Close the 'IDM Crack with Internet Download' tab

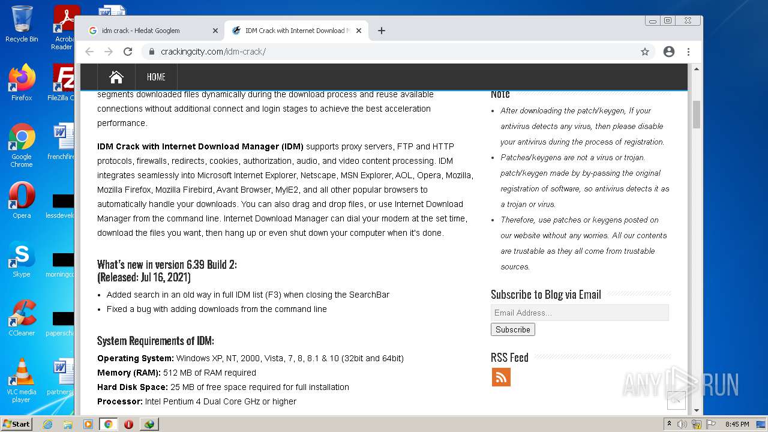point(359,31)
